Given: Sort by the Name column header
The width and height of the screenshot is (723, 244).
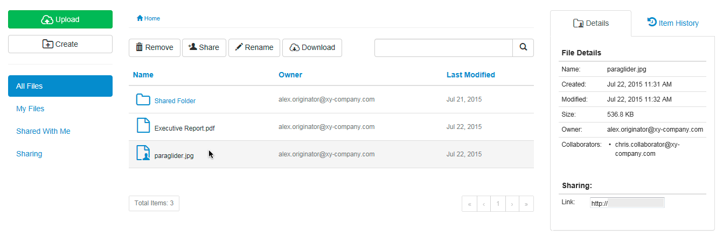Looking at the screenshot, I should pyautogui.click(x=143, y=75).
